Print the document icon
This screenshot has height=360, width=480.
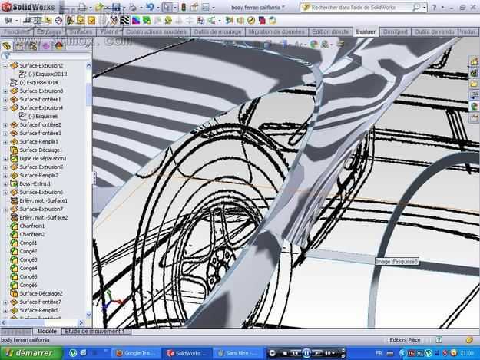(x=133, y=7)
